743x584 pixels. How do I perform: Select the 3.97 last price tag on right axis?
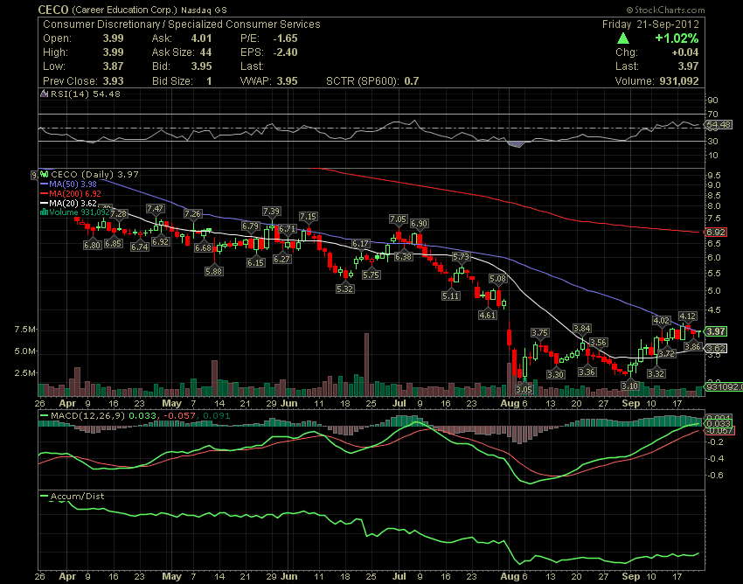pyautogui.click(x=715, y=331)
